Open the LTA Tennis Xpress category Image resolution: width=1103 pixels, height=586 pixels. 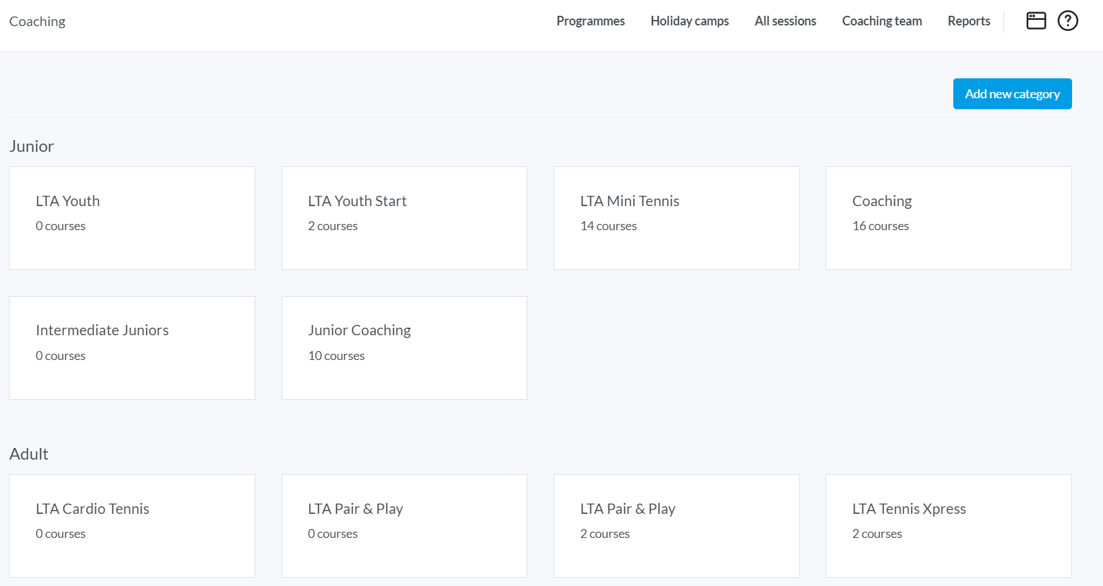(x=948, y=526)
